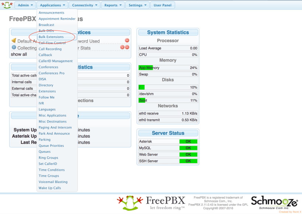Click the 'show all' notices link

19,54
